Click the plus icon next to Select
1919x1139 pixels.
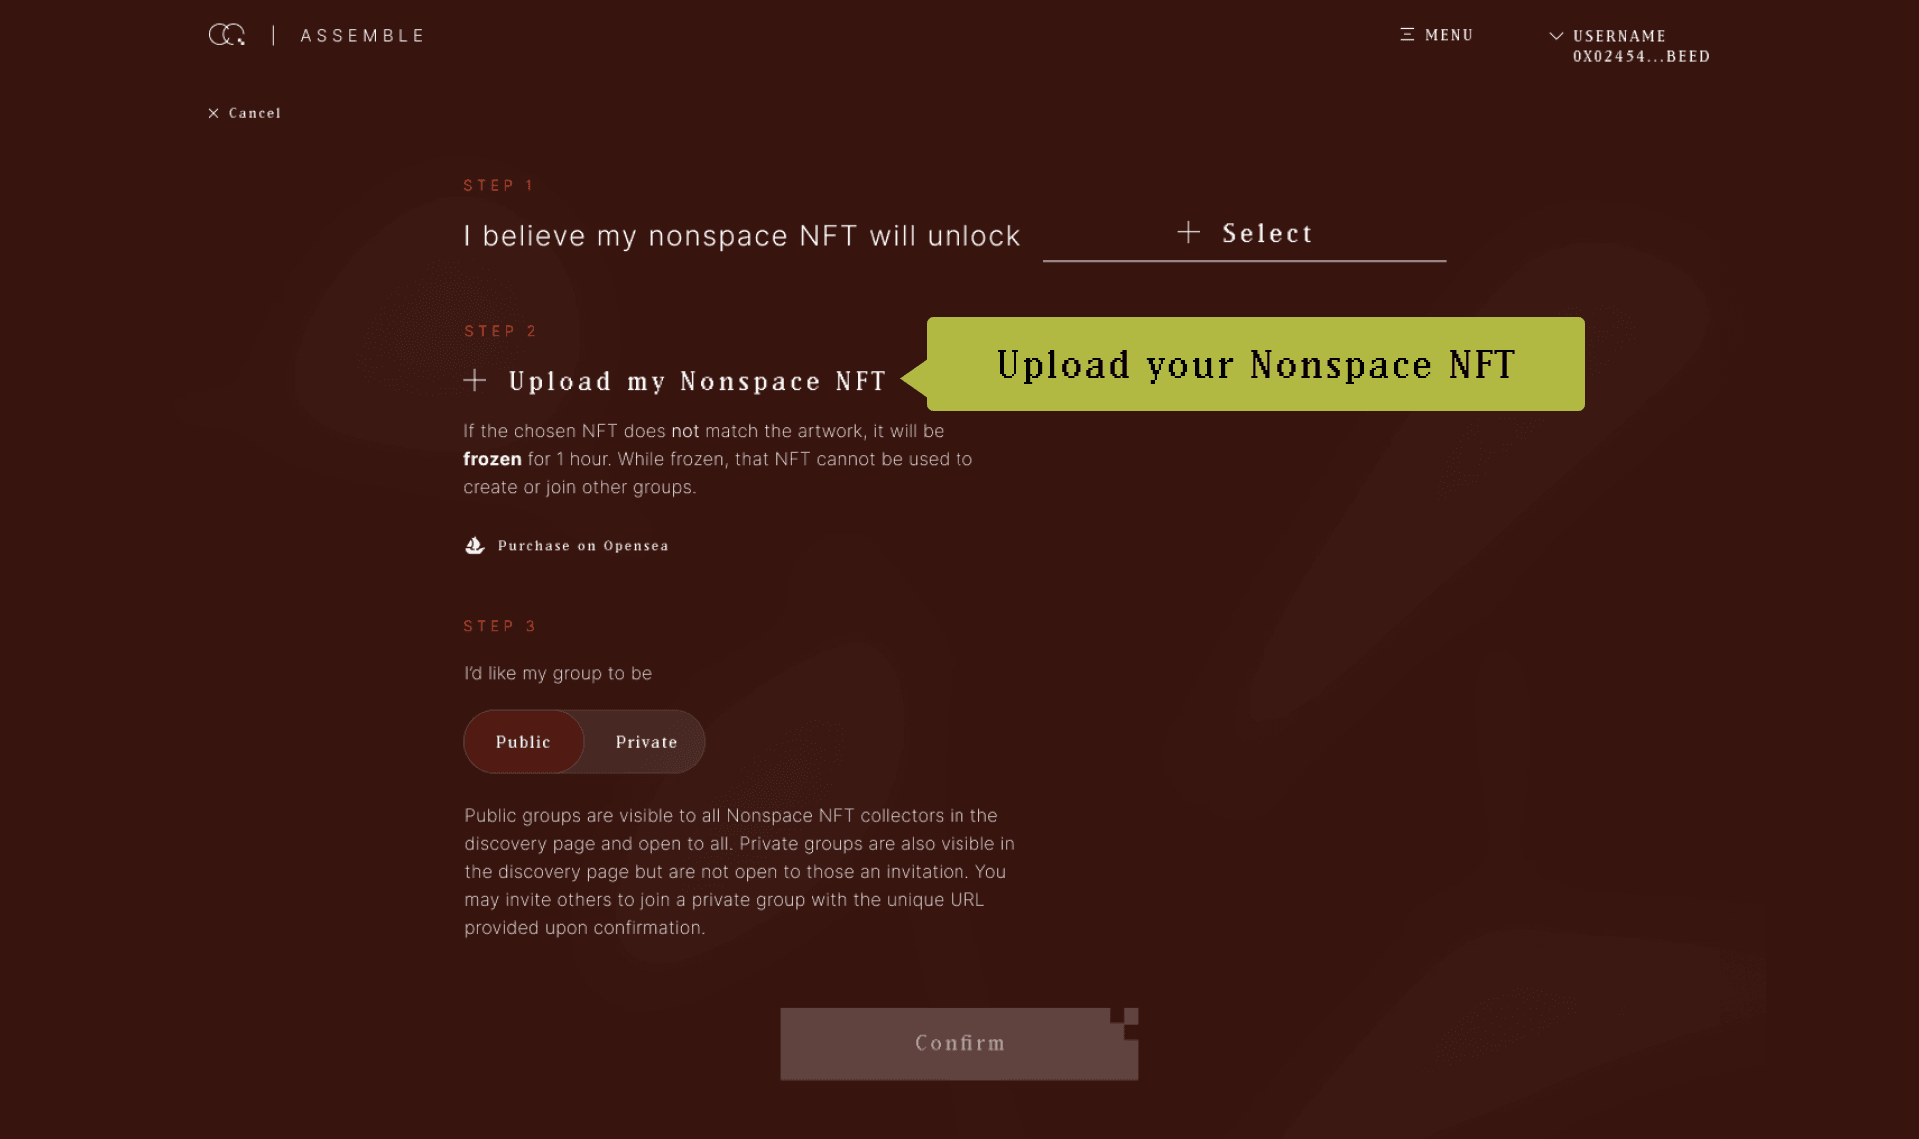[1188, 232]
